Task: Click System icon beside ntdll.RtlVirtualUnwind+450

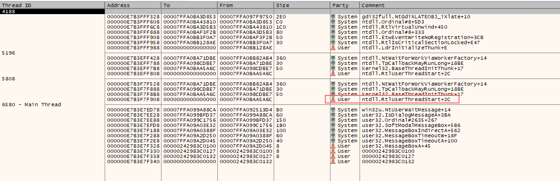Action: [334, 27]
